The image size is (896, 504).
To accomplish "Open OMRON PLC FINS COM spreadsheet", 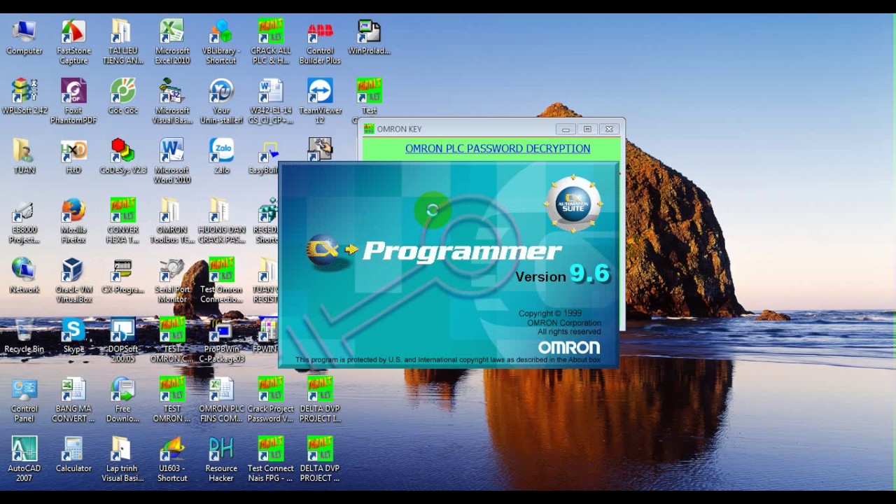I will pos(221,400).
